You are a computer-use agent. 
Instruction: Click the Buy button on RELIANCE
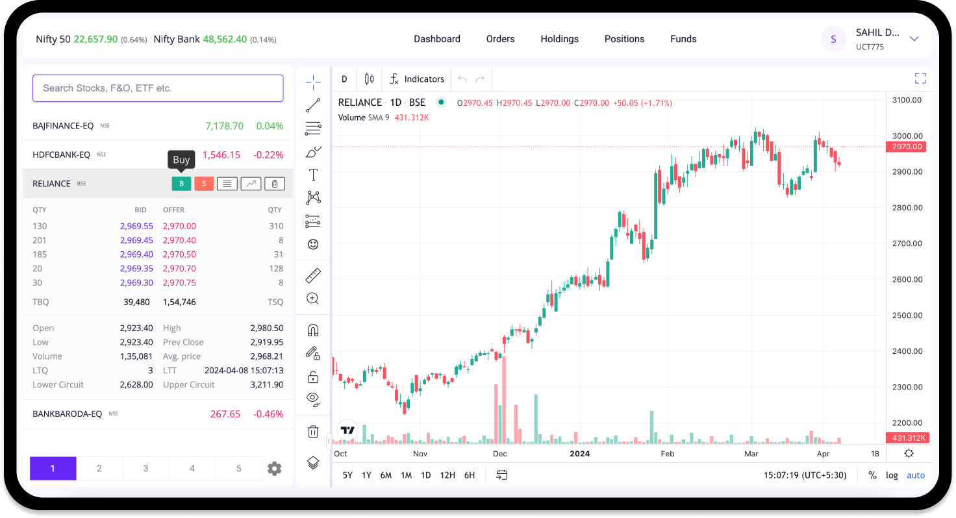coord(181,183)
